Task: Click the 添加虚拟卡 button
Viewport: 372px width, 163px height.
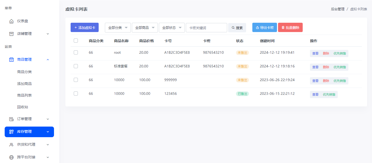Action: pyautogui.click(x=85, y=27)
